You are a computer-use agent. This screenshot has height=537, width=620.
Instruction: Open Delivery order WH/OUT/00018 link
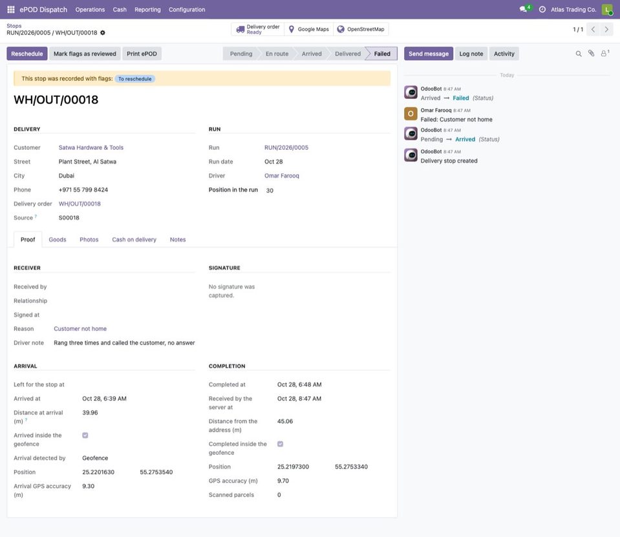point(80,204)
